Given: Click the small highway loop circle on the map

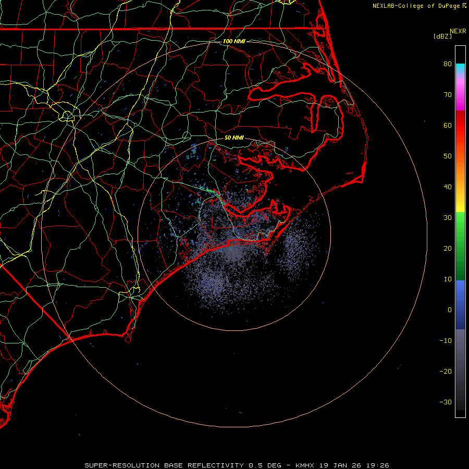Looking at the screenshot, I should pyautogui.click(x=67, y=115).
